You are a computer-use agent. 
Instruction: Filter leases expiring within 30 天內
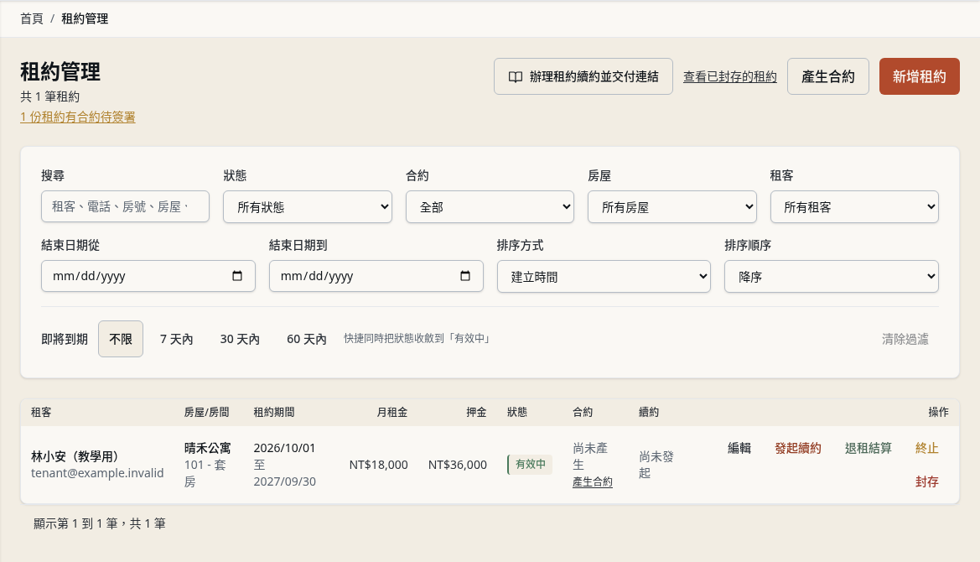click(x=240, y=339)
